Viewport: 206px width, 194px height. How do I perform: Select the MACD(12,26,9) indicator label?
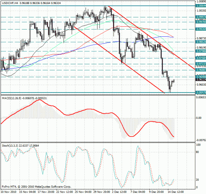12,98
